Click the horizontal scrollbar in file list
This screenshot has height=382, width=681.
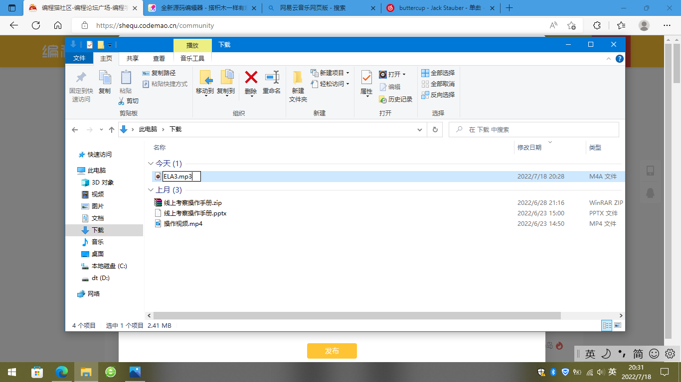coord(357,315)
